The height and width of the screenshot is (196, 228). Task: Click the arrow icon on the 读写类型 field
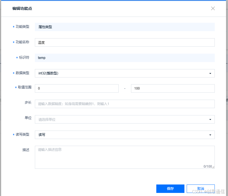pos(210,135)
